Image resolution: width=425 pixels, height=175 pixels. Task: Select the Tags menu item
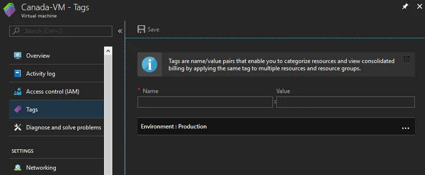pyautogui.click(x=57, y=110)
